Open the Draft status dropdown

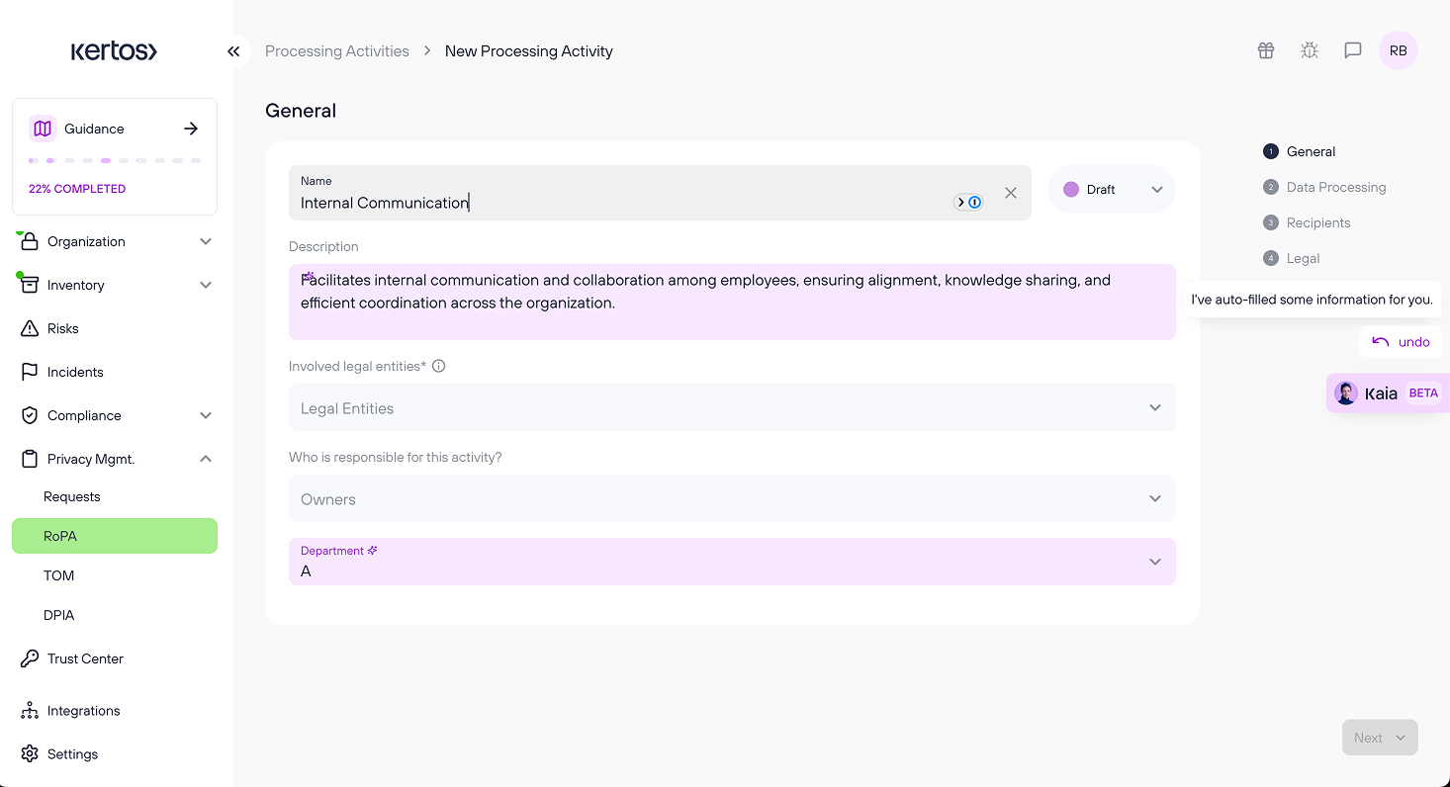[x=1112, y=189]
